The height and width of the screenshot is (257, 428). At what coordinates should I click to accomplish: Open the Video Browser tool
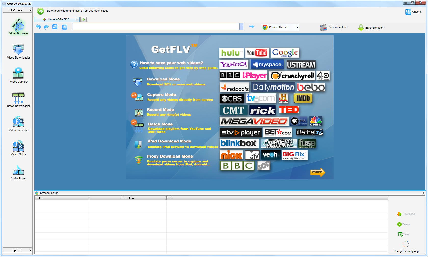pos(18,27)
